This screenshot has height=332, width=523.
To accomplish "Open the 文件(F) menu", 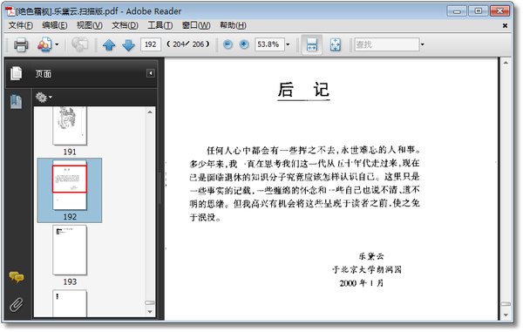I will [20, 25].
